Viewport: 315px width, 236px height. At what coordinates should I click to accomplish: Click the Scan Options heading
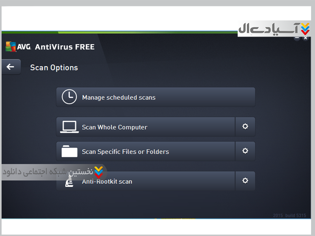click(x=54, y=68)
